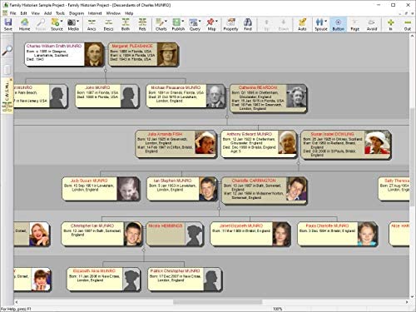
Task: Open the Property box icon
Action: (x=230, y=24)
